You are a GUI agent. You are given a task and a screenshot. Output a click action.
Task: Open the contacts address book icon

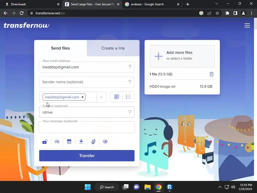(x=116, y=97)
